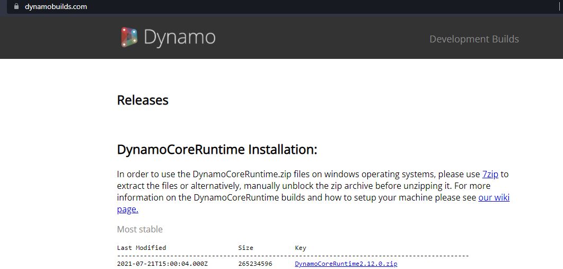
Task: Open the 'our wiki page' link
Action: coord(494,197)
